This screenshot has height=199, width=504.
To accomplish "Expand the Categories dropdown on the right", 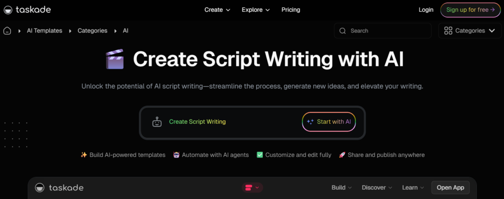I will click(x=470, y=31).
